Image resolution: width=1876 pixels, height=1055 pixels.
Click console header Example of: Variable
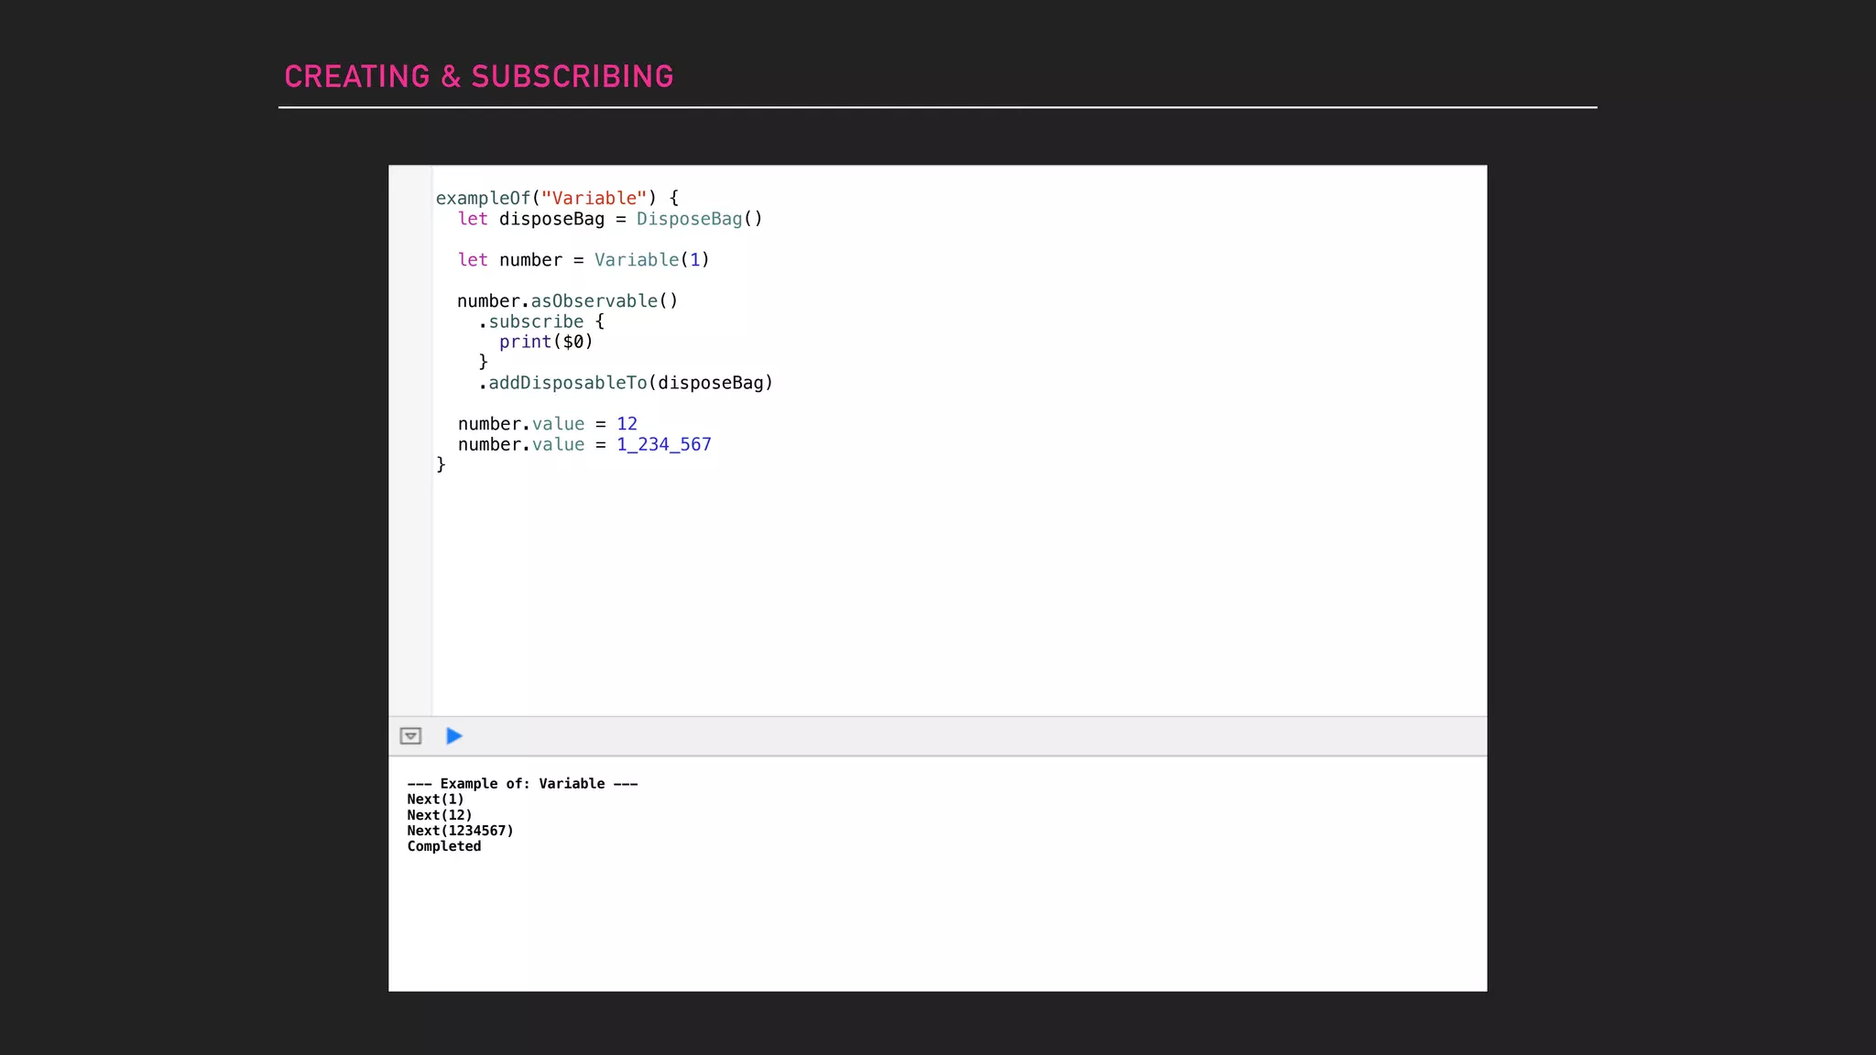[522, 784]
